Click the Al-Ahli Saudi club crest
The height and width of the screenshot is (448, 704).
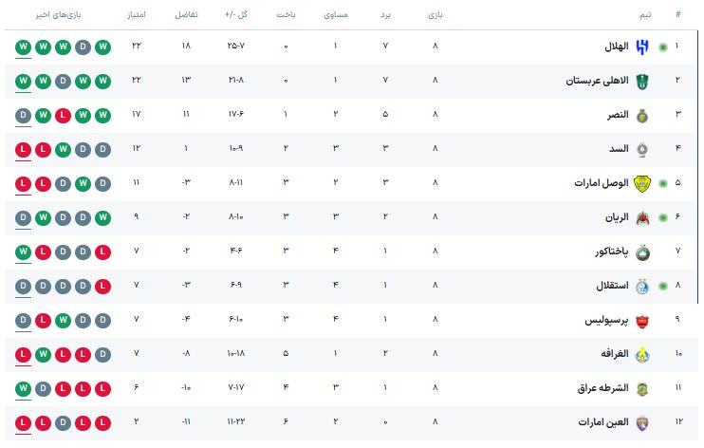641,81
